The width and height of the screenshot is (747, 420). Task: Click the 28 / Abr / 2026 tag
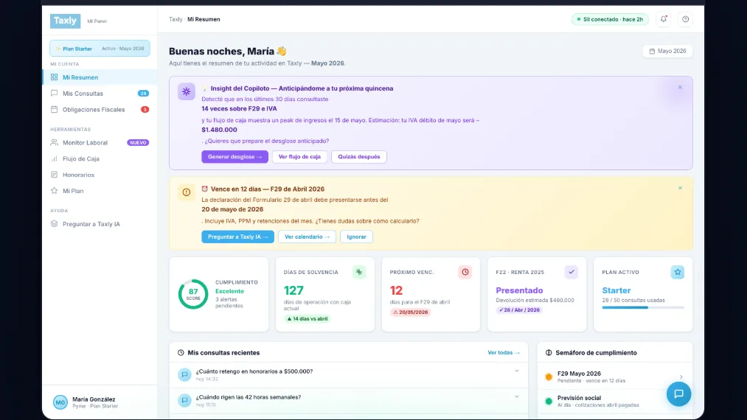[519, 310]
